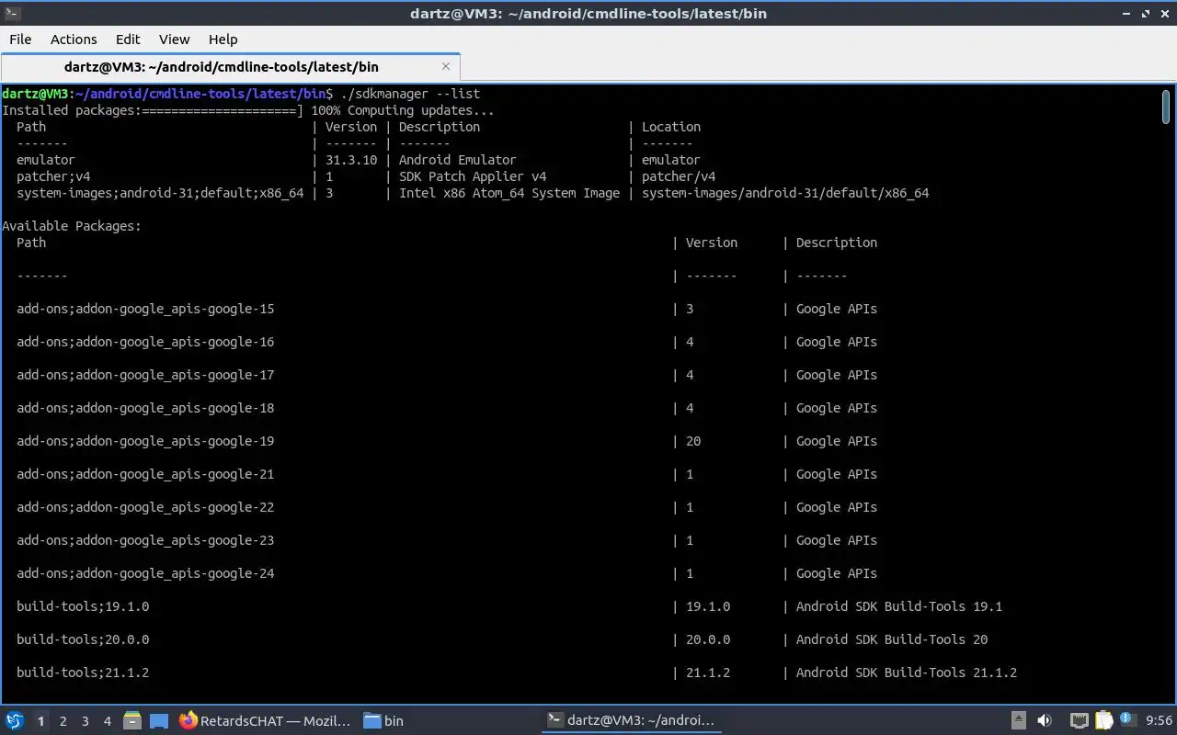Image resolution: width=1177 pixels, height=735 pixels.
Task: Open the View menu
Action: [174, 39]
